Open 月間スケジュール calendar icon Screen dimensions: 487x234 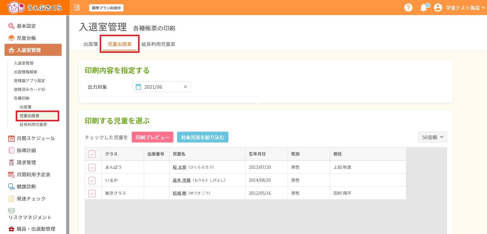(11, 138)
